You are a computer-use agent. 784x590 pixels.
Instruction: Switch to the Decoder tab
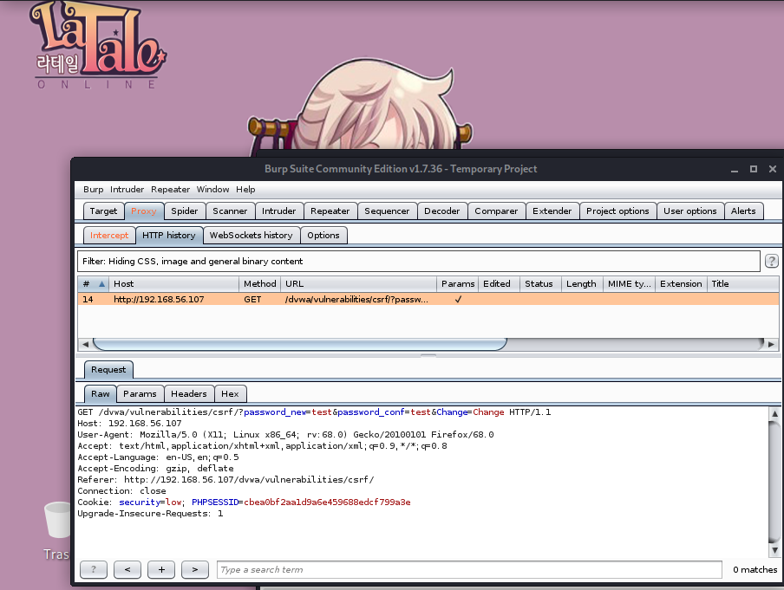(442, 211)
